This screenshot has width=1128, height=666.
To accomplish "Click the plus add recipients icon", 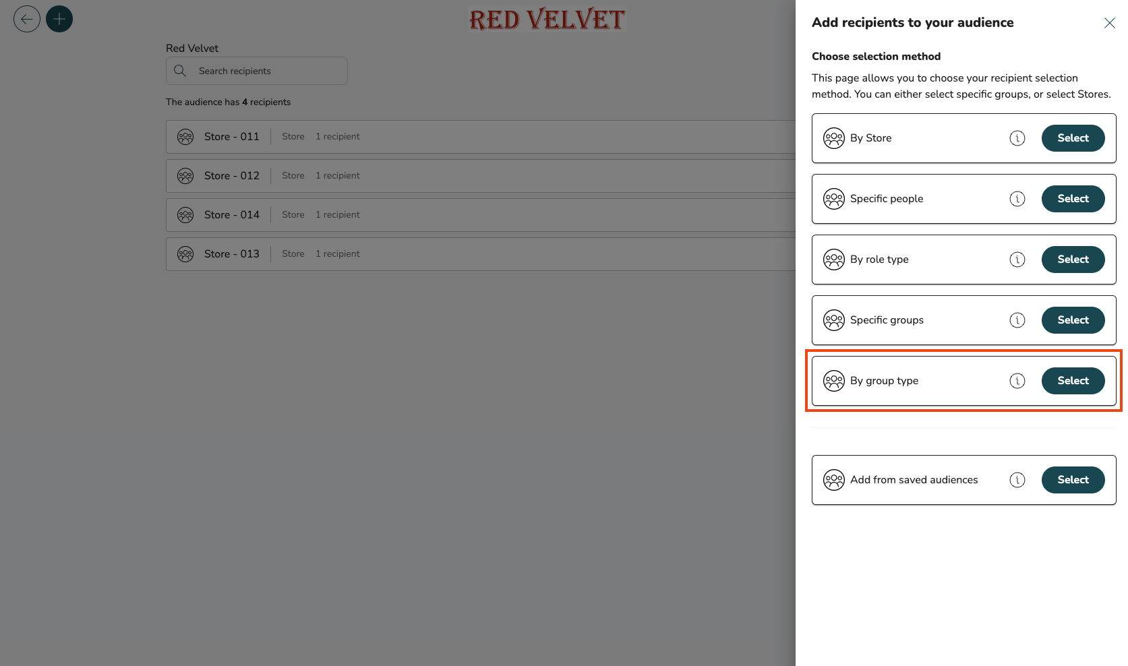I will [59, 19].
